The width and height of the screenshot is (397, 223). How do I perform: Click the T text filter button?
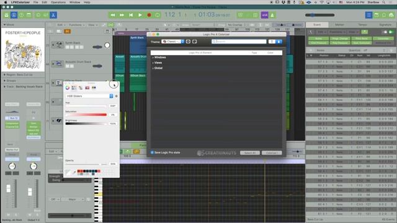point(272,42)
